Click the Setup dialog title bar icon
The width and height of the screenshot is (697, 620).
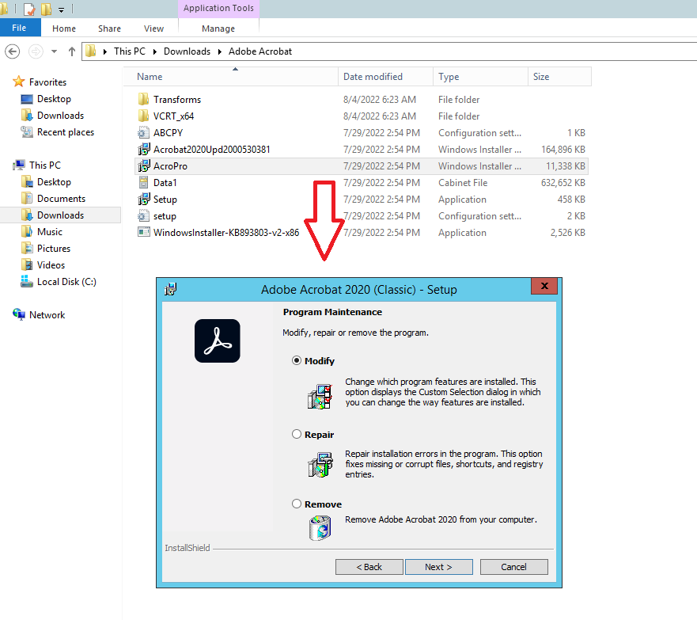(x=171, y=289)
